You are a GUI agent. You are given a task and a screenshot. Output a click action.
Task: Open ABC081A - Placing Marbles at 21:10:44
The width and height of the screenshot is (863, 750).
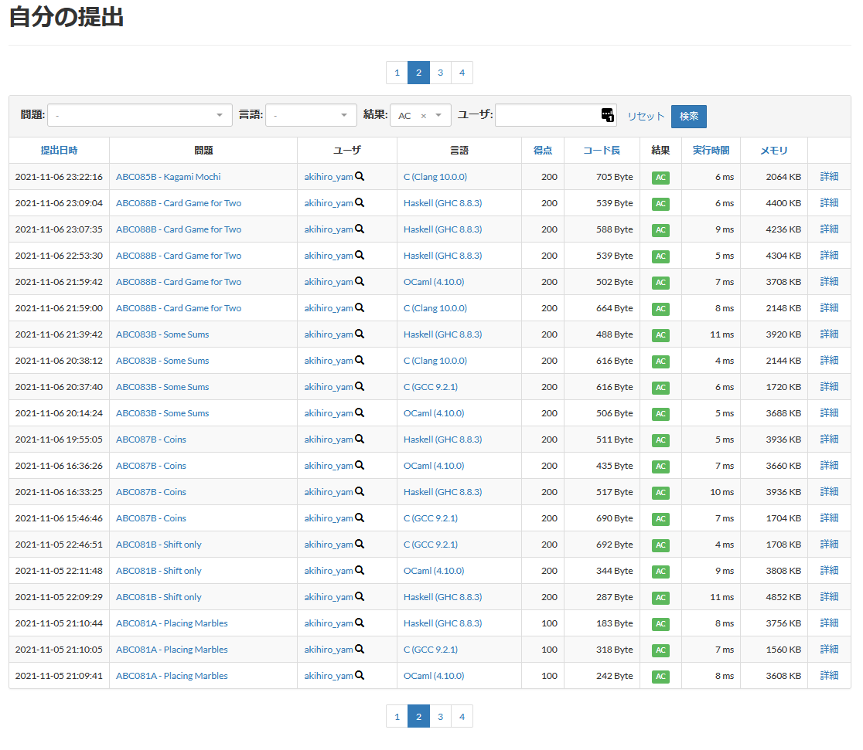coord(172,623)
